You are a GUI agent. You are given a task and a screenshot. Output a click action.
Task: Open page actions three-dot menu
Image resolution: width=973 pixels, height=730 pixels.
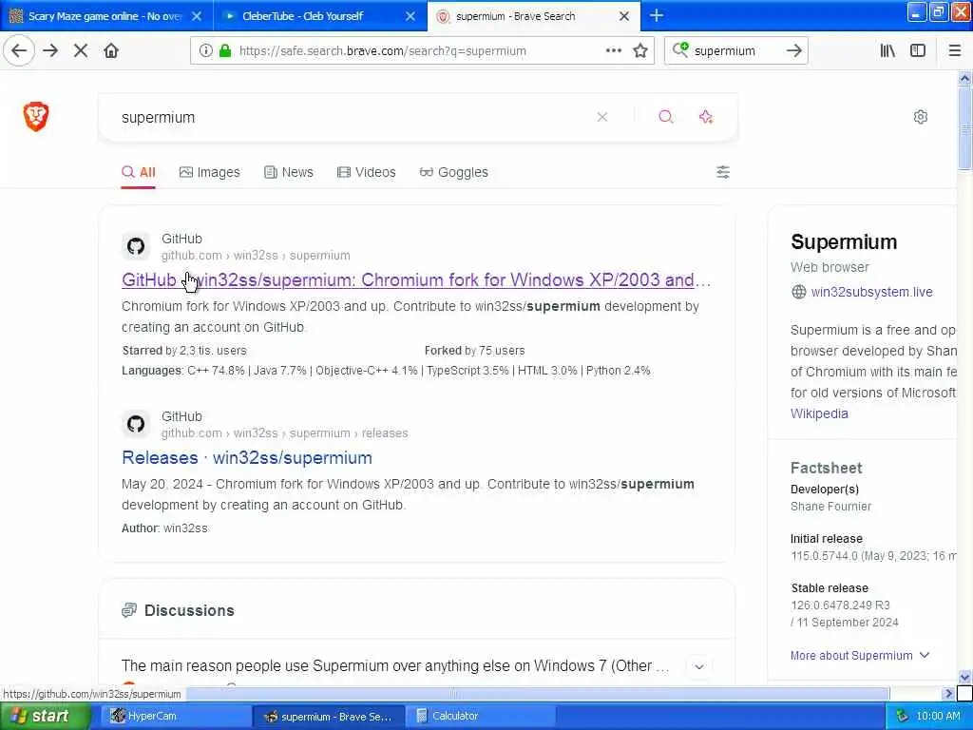pos(613,50)
